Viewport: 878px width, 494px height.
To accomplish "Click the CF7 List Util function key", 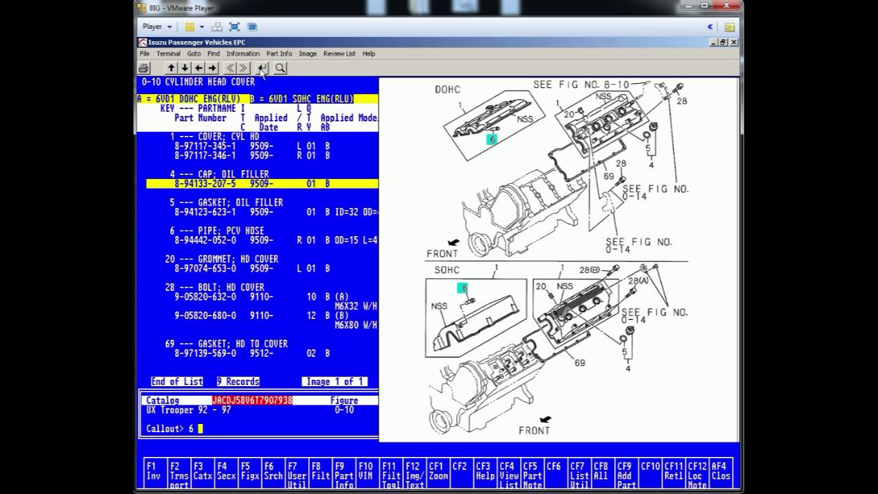I will (x=579, y=475).
